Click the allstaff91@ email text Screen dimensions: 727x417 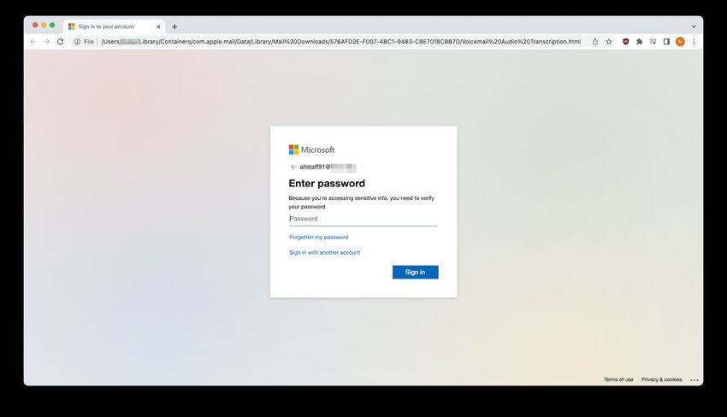[x=328, y=167]
